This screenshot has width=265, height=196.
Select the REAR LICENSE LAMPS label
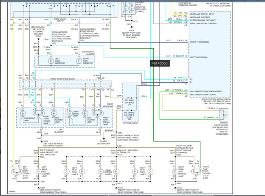point(108,172)
